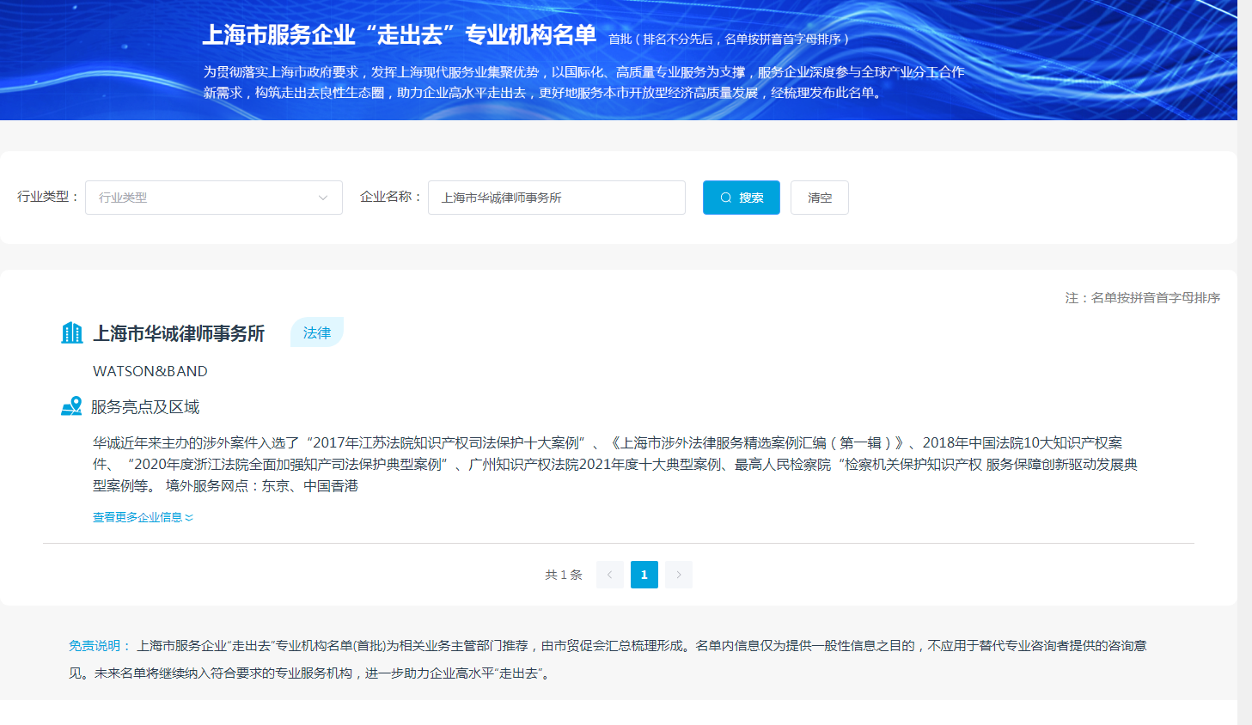This screenshot has width=1252, height=725.
Task: Click the 行业类型： field label
Action: 49,197
